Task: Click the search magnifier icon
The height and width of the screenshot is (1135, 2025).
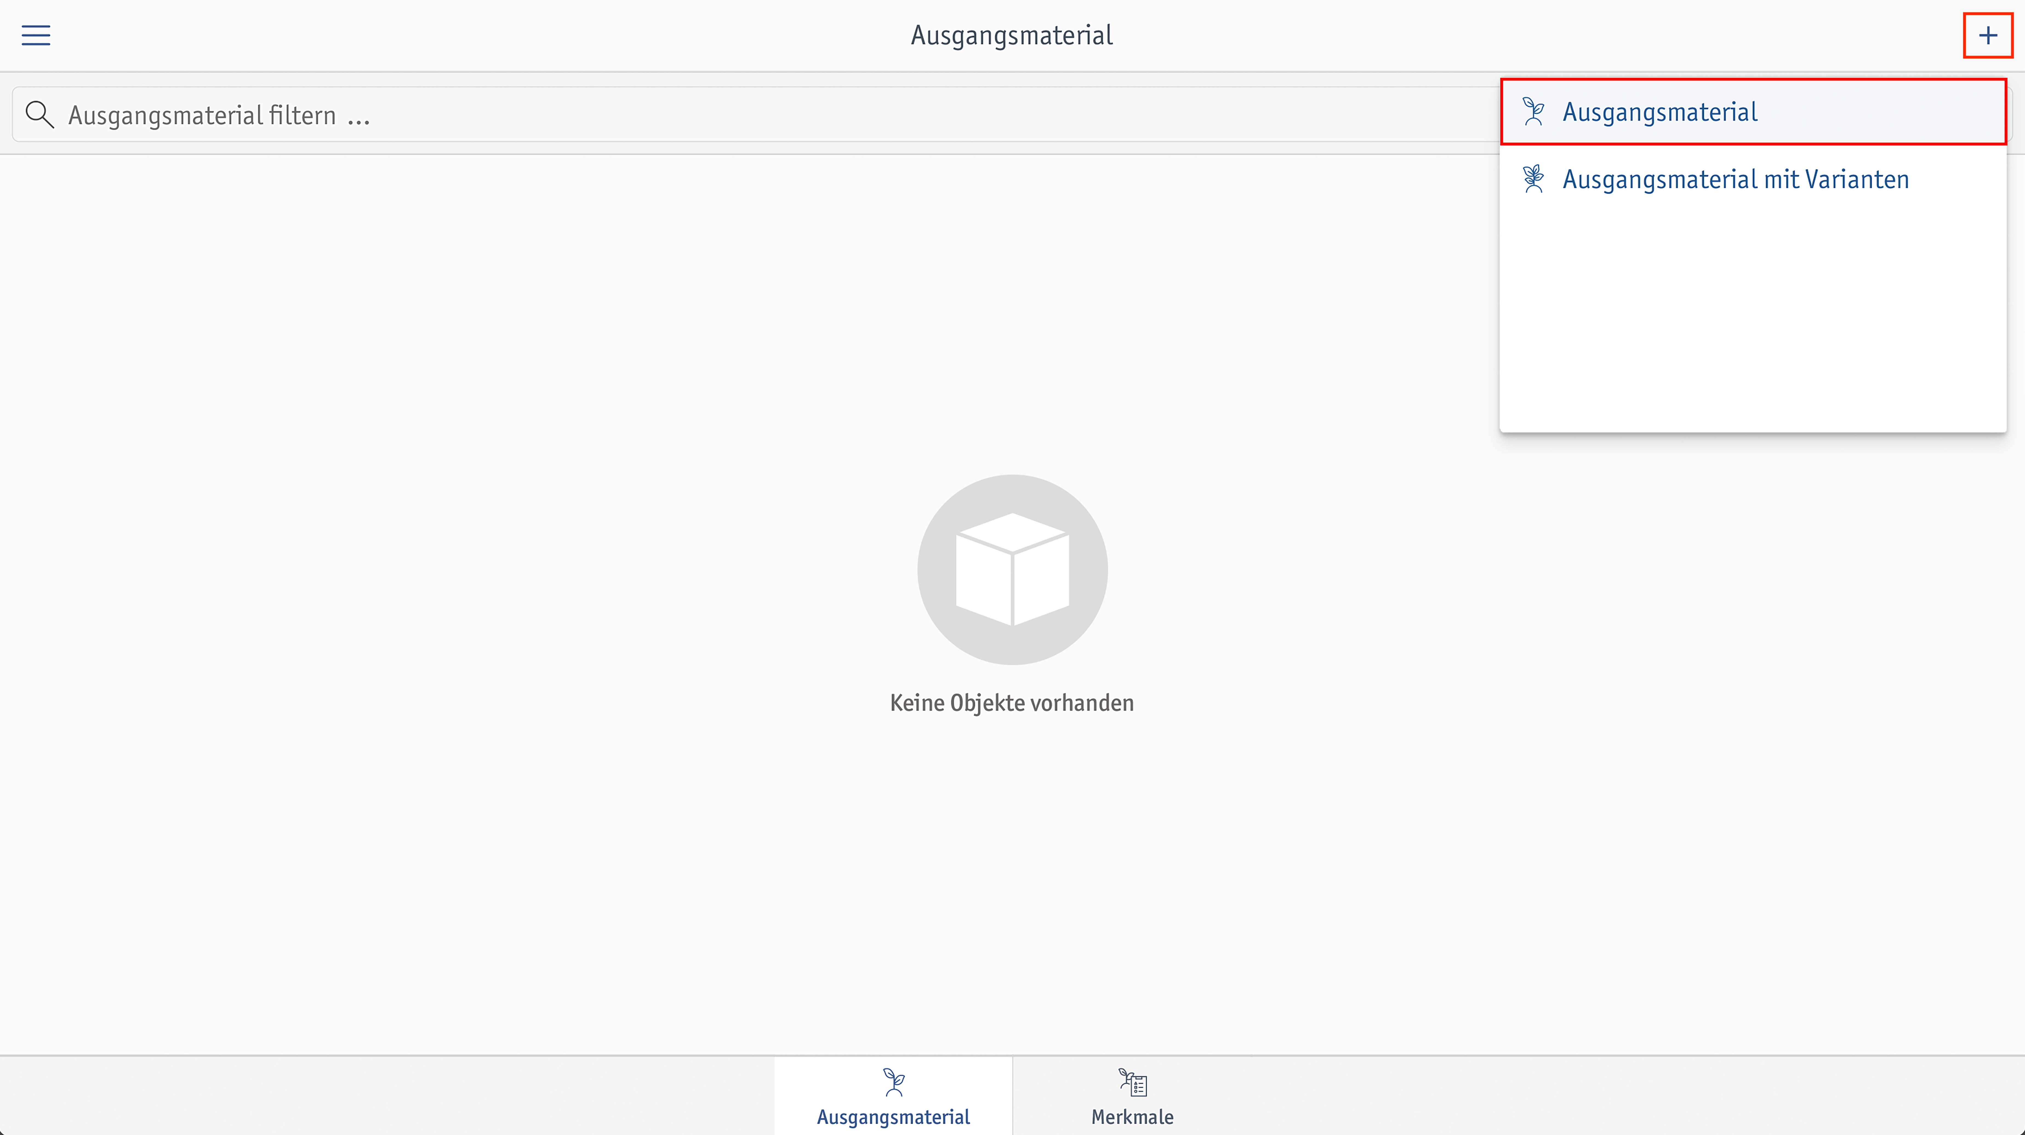Action: 39,115
